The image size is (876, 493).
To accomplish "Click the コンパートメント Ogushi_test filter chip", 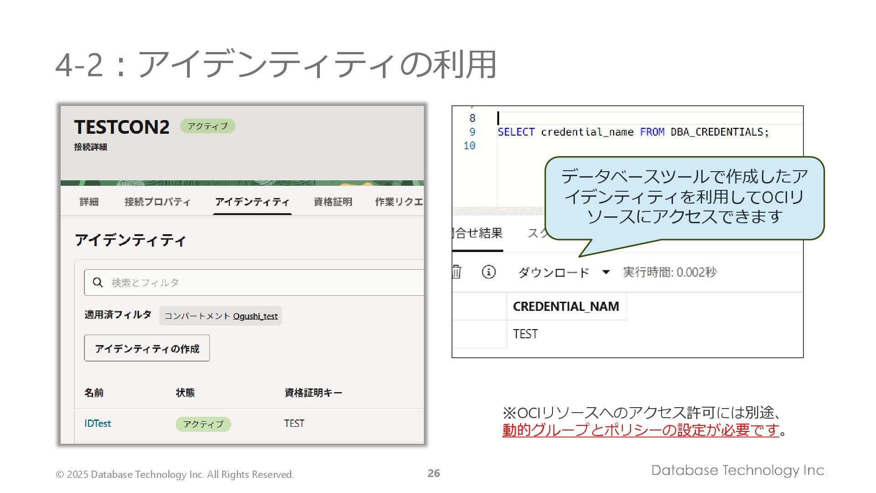I will point(220,316).
